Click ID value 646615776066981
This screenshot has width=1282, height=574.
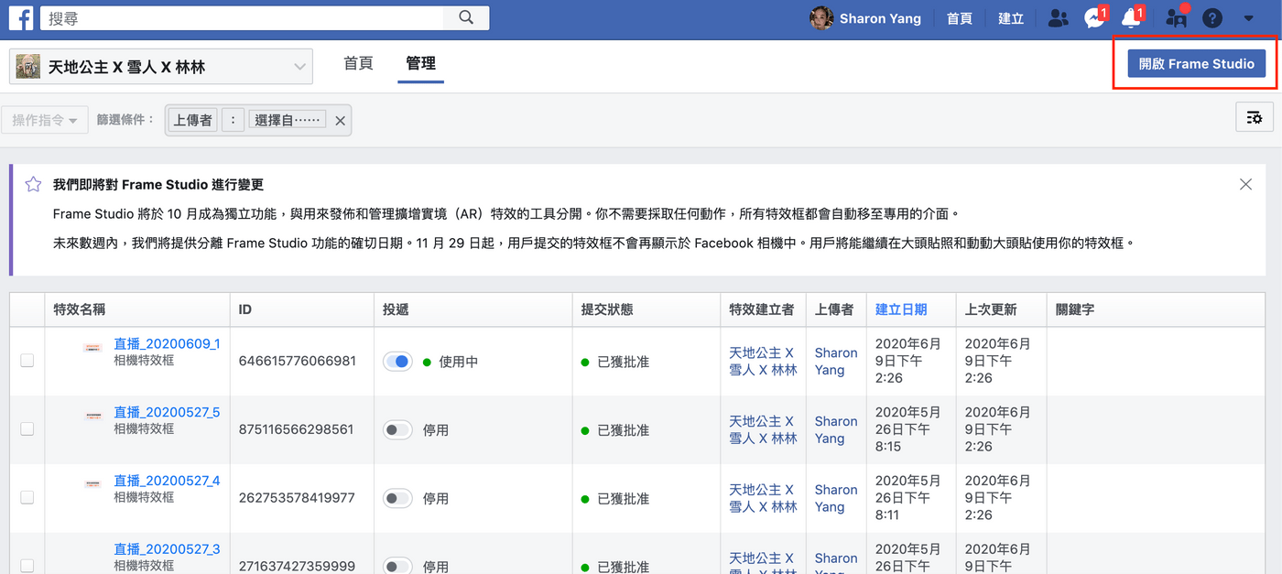coord(298,362)
